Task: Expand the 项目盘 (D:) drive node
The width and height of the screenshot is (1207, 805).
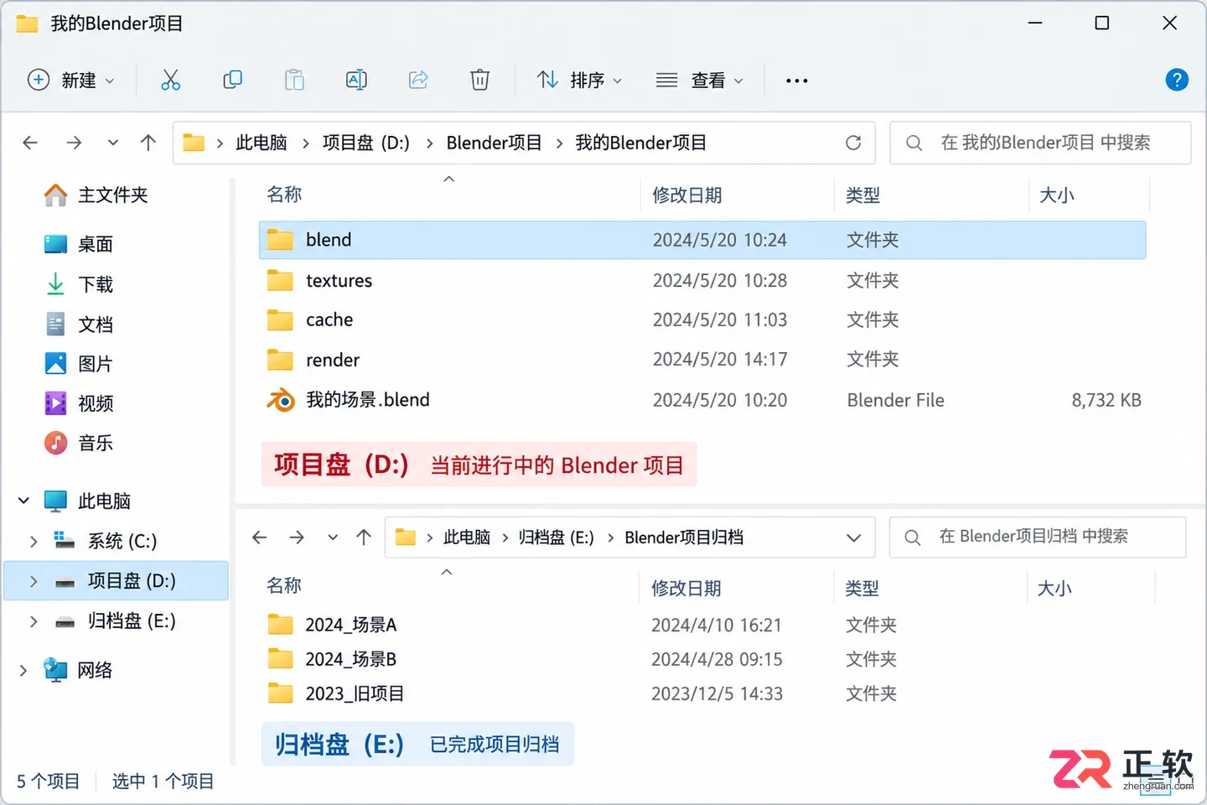Action: point(34,580)
